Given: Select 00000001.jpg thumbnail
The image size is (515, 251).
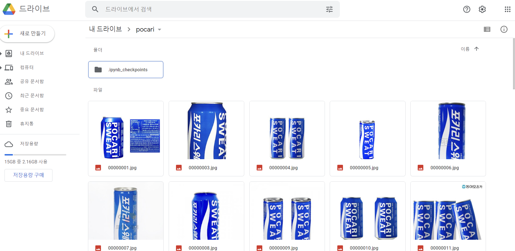Looking at the screenshot, I should point(126,130).
